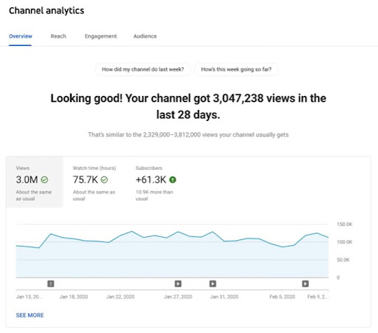Screen dimensions: 378x333
Task: Open the Overview tab
Action: pos(21,36)
